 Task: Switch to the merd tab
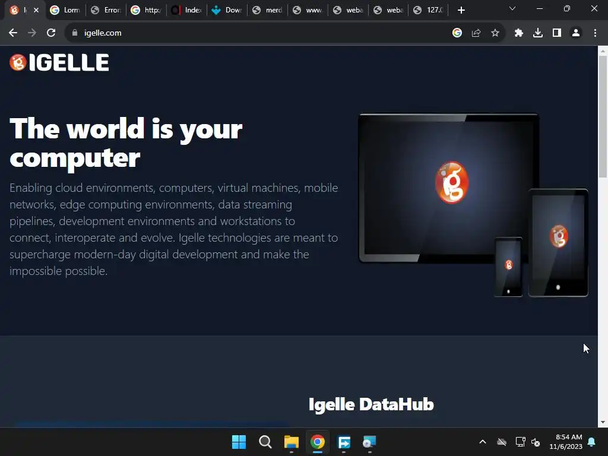tap(267, 10)
